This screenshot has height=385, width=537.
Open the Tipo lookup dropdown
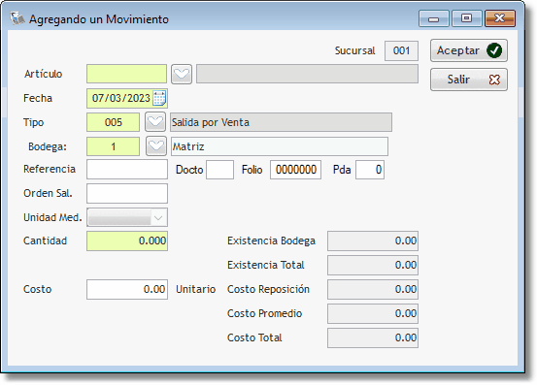tap(155, 122)
